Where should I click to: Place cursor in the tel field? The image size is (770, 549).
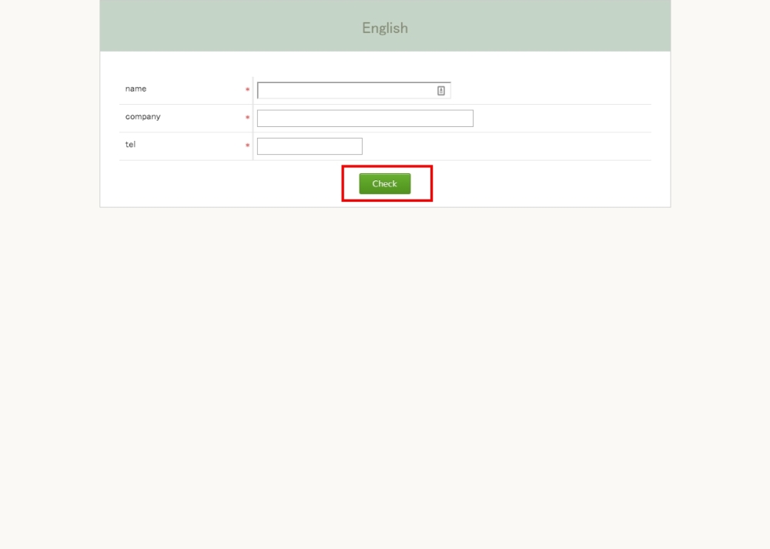309,146
